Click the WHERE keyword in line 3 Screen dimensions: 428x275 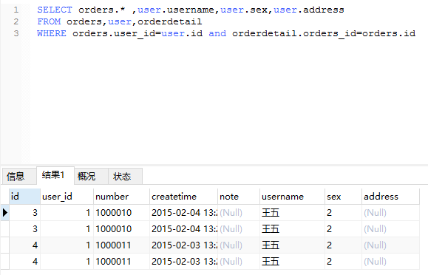(52, 33)
